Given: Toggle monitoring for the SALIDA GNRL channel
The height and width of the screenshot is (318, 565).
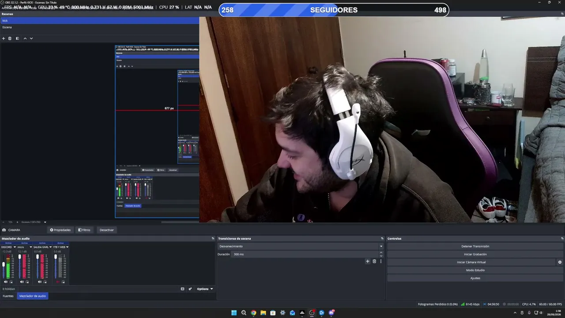Looking at the screenshot, I should click(45, 281).
